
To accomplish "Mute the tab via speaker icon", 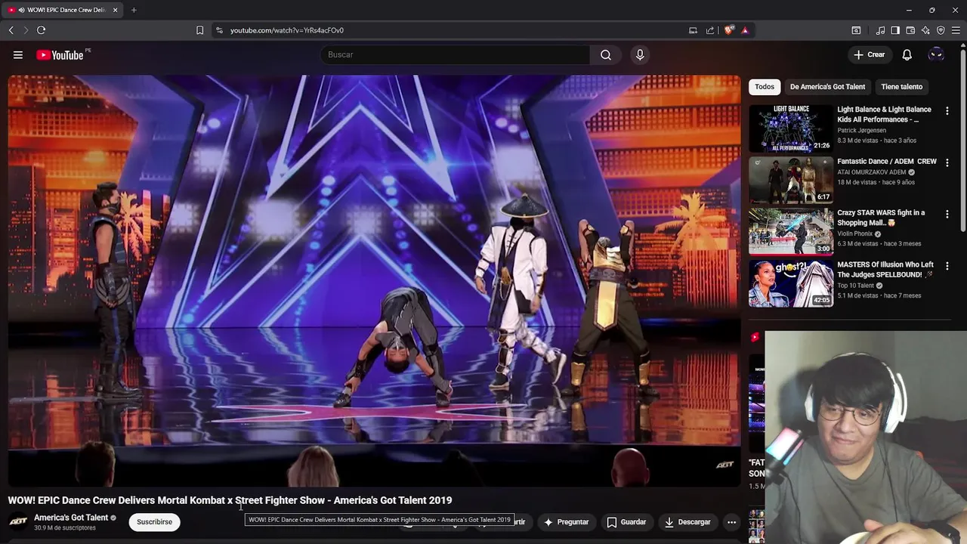I will pos(20,10).
